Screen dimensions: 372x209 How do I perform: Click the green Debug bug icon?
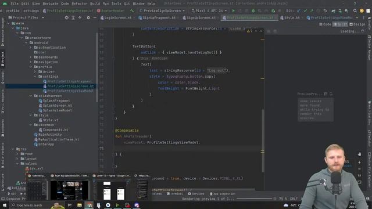click(x=253, y=10)
